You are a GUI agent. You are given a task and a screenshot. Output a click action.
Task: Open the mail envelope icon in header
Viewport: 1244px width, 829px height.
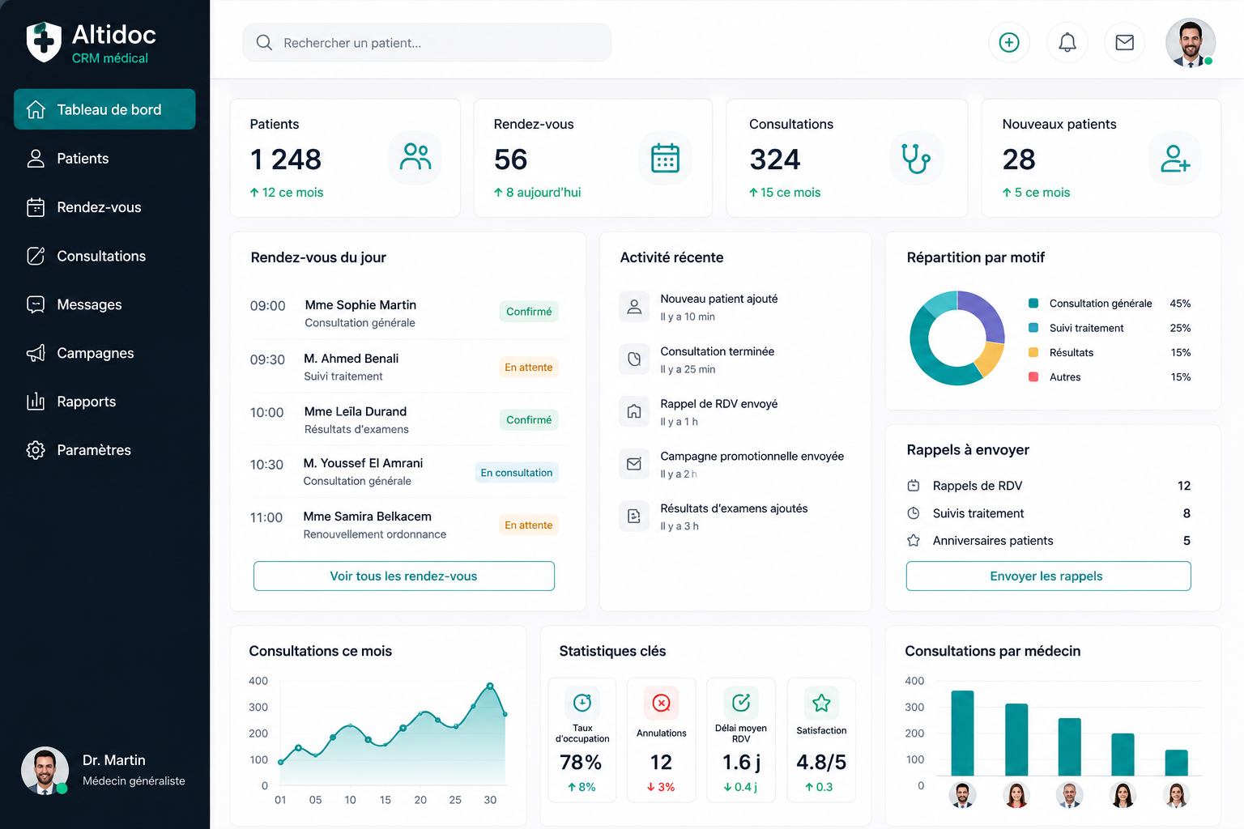pos(1124,43)
